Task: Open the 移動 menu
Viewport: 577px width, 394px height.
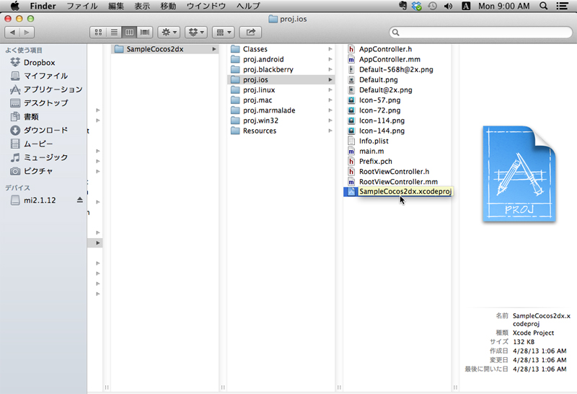Action: pyautogui.click(x=168, y=6)
